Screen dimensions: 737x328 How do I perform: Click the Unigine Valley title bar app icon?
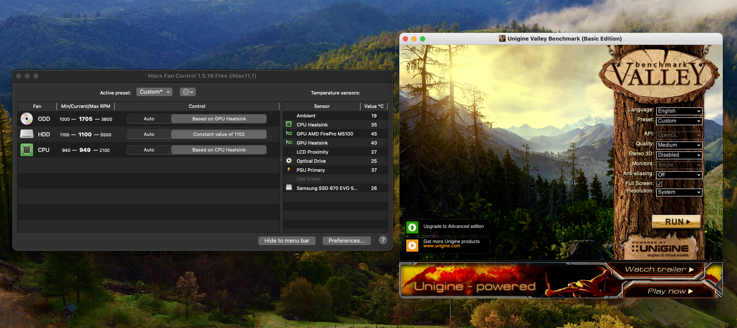(502, 38)
